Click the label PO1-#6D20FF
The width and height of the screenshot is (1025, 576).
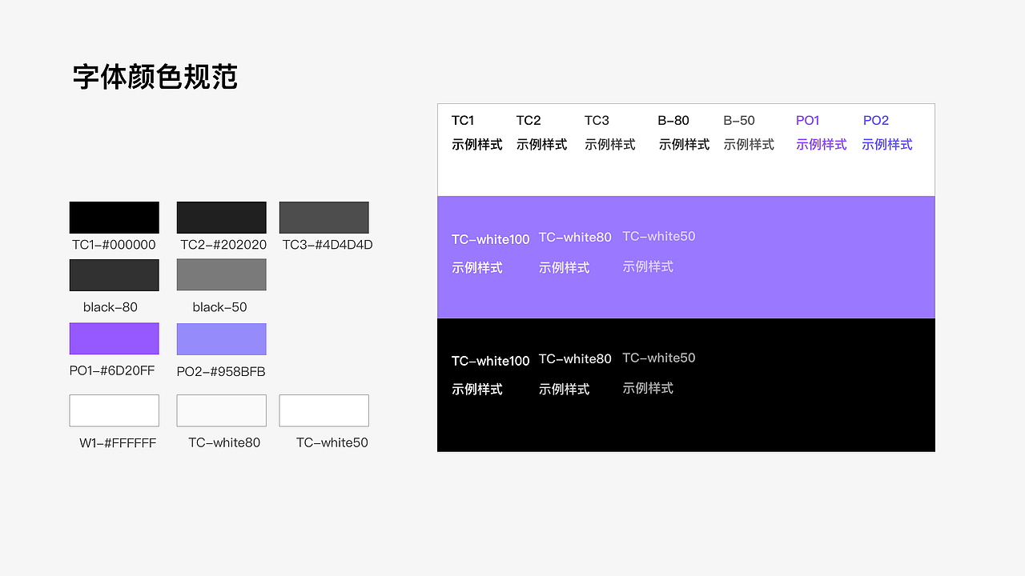(x=112, y=370)
